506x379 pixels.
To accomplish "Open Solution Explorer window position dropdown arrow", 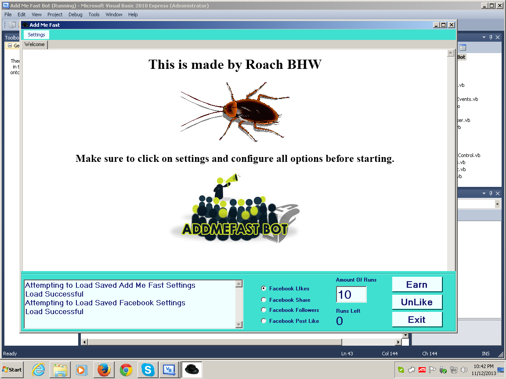I will (x=484, y=37).
